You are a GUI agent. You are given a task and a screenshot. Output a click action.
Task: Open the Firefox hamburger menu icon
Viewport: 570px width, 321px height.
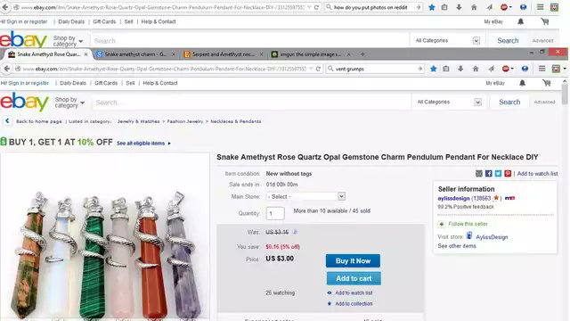(541, 69)
